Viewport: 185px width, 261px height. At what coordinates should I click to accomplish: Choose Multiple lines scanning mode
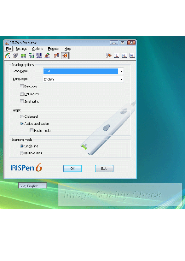(x=22, y=153)
